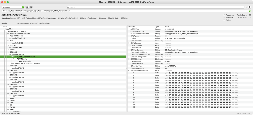This screenshot has height=115, width=253.
Task: Open the path bar dropdown arrow
Action: pos(250,11)
